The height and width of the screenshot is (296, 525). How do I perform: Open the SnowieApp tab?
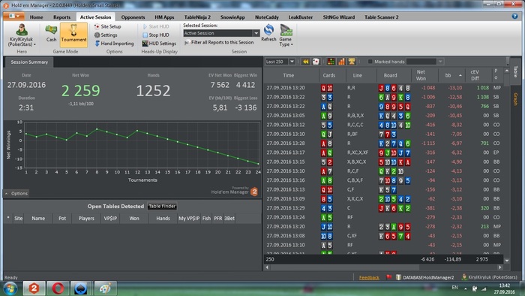(232, 17)
